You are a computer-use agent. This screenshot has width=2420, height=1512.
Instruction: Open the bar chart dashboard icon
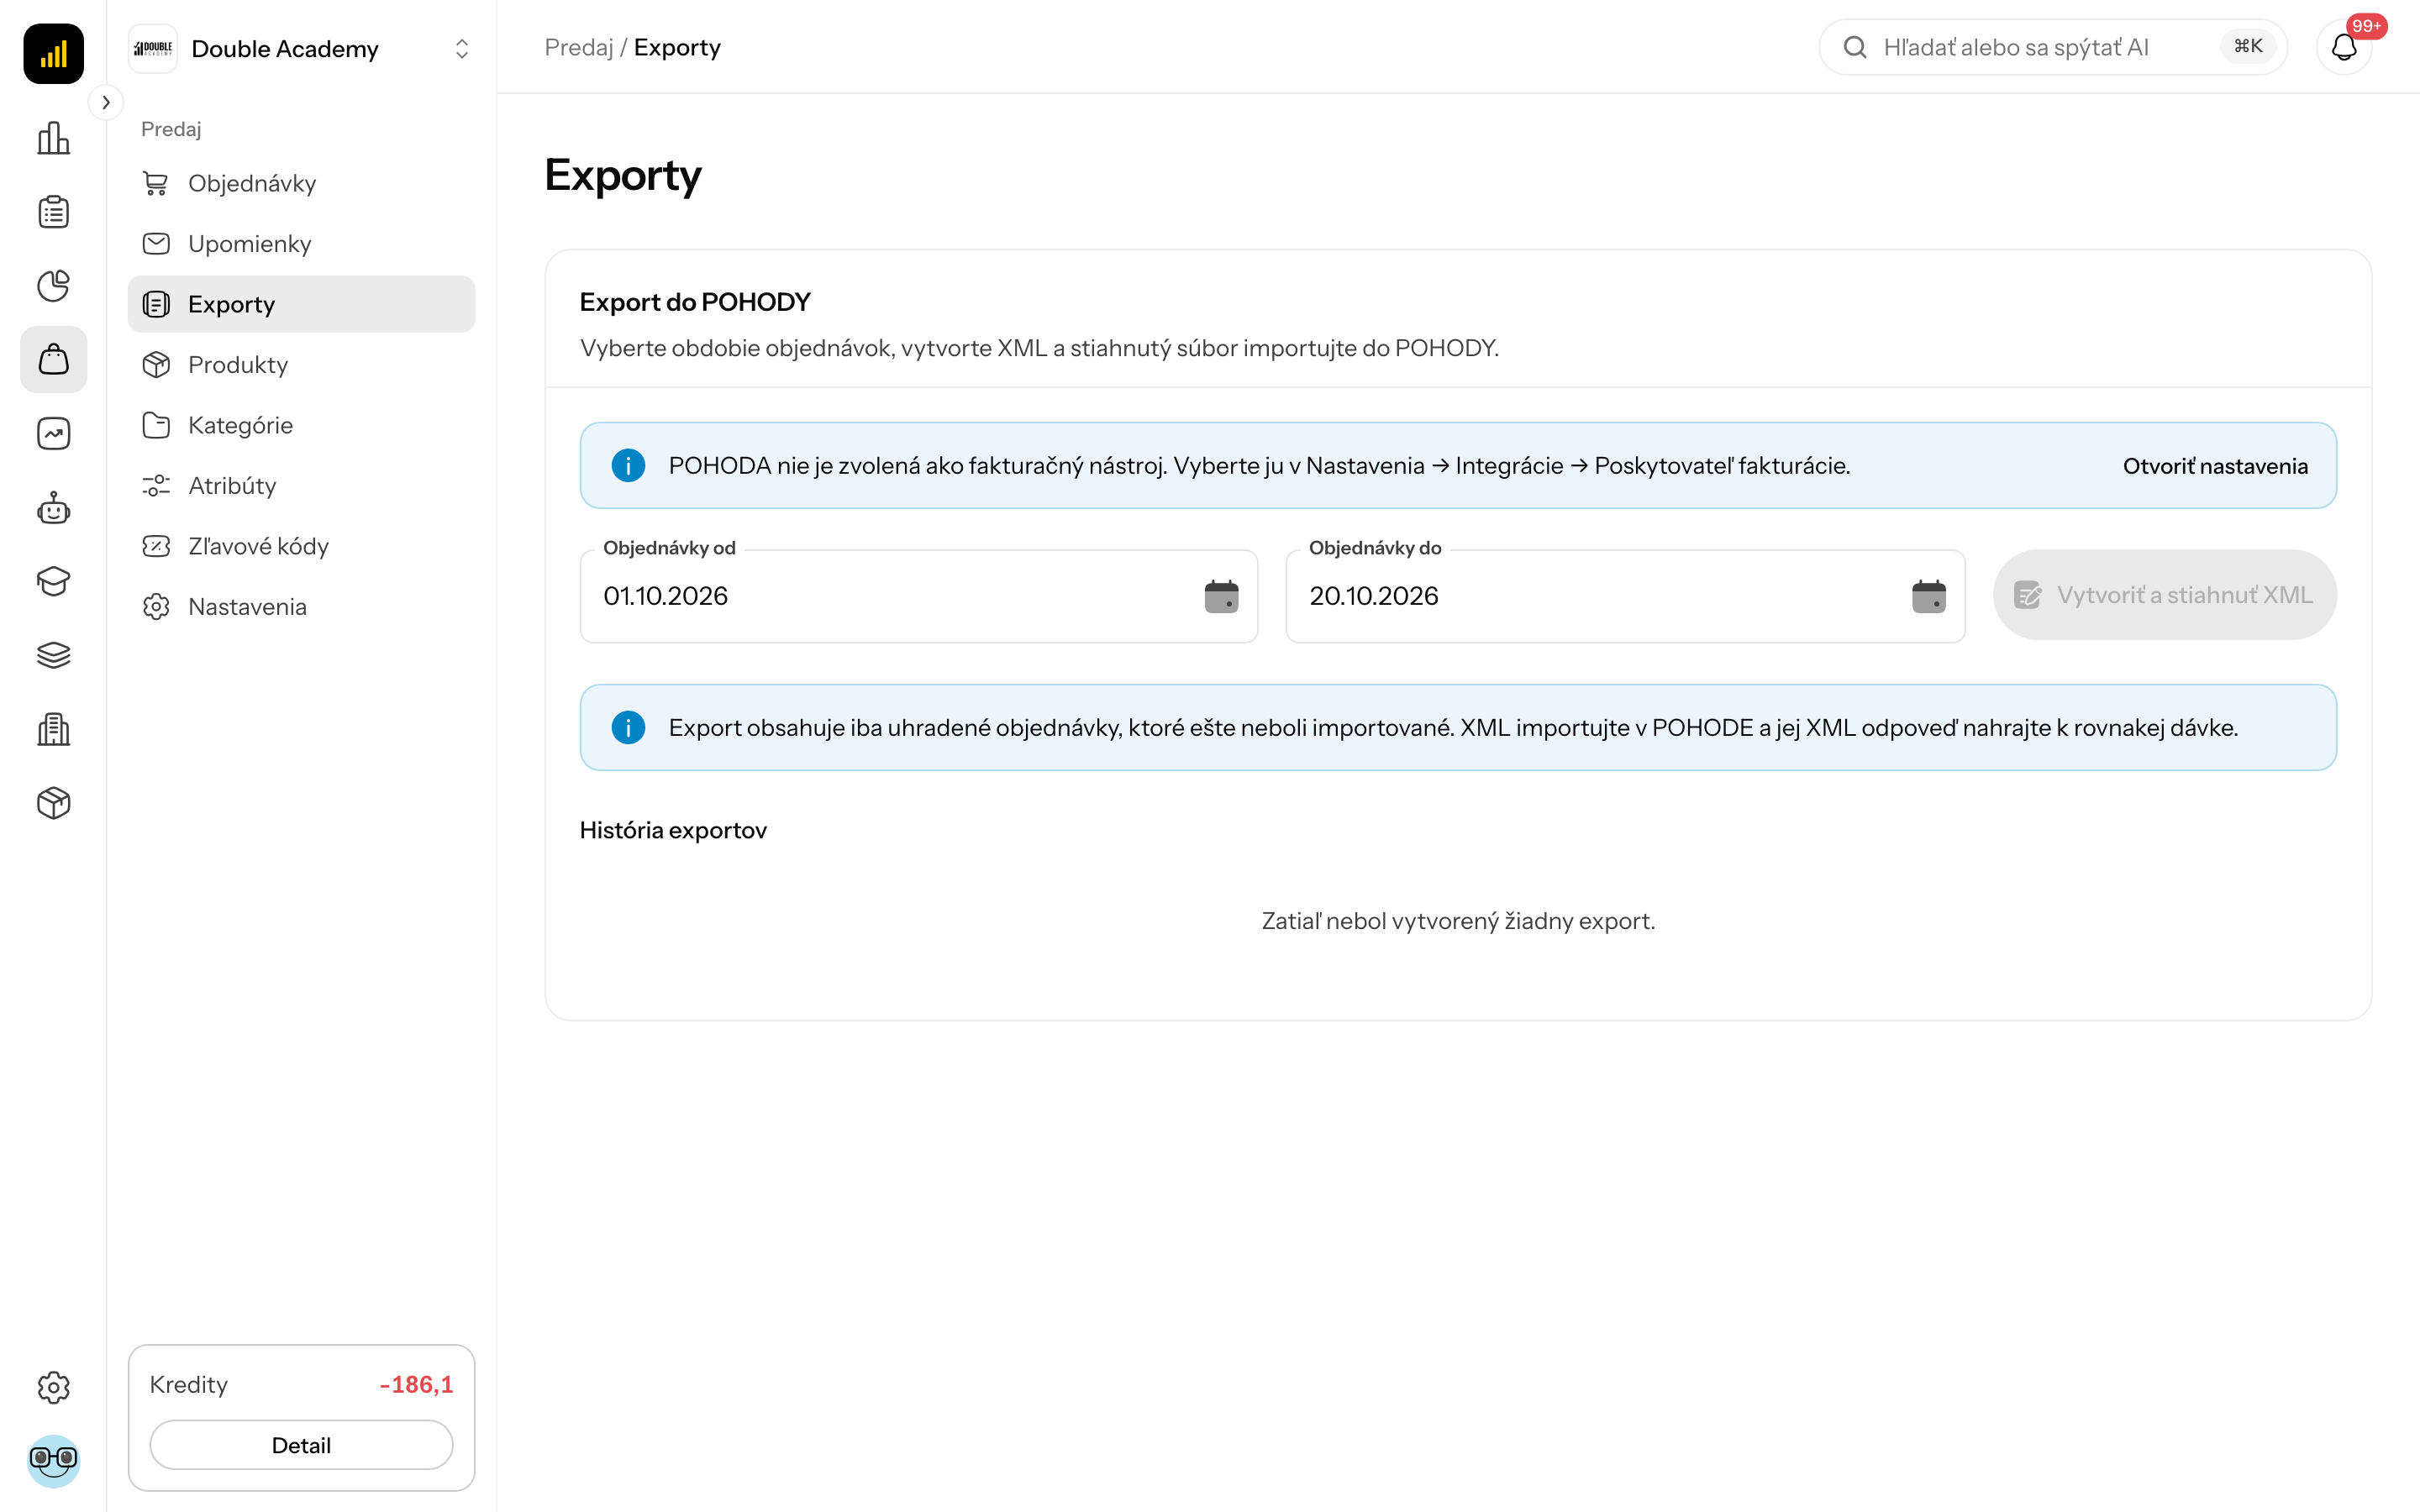point(53,138)
